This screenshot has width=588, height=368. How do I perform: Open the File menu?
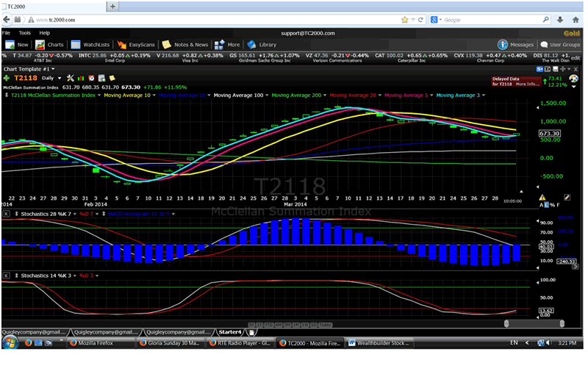pyautogui.click(x=7, y=33)
